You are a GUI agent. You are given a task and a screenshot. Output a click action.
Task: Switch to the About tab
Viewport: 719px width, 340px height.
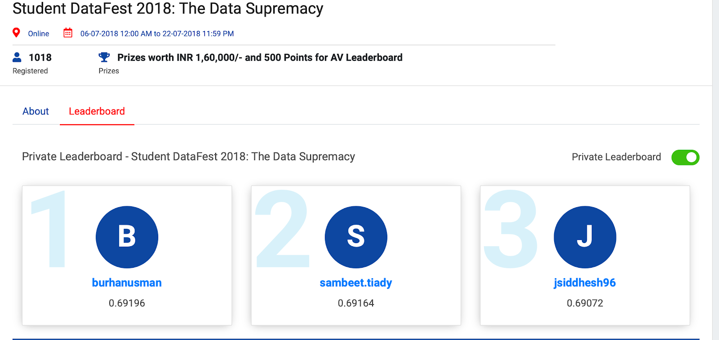coord(36,111)
